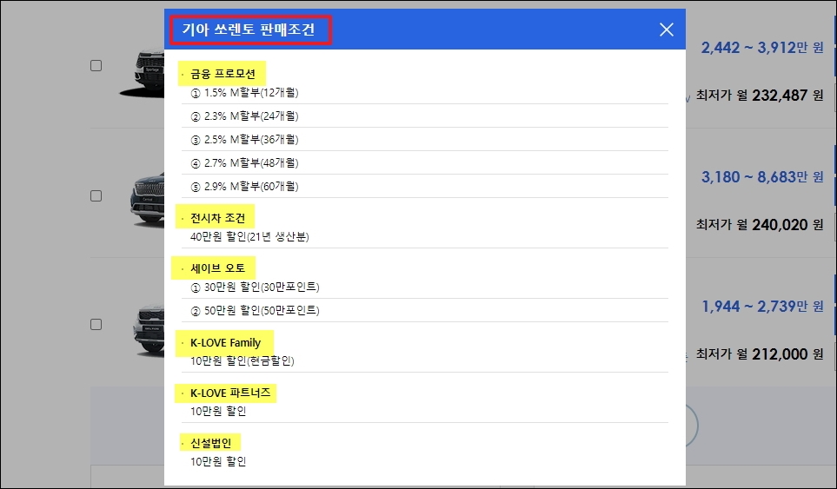Select 10만원 할인(현금할인) text

coord(242,361)
